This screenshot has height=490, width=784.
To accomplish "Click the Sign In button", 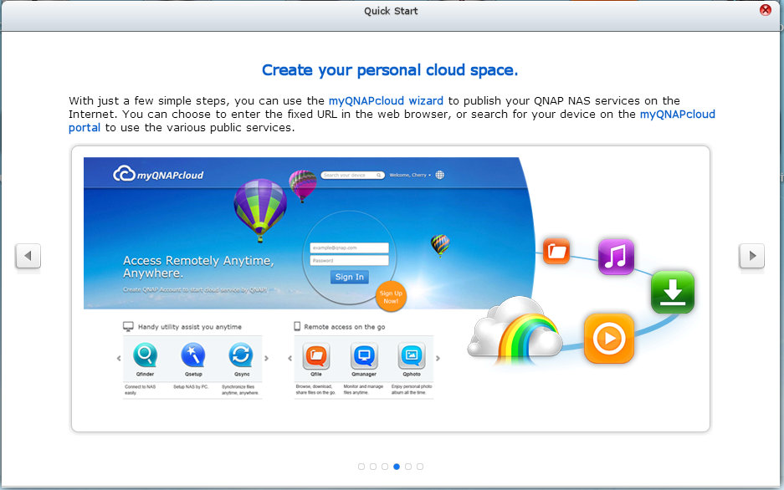I will click(x=349, y=278).
